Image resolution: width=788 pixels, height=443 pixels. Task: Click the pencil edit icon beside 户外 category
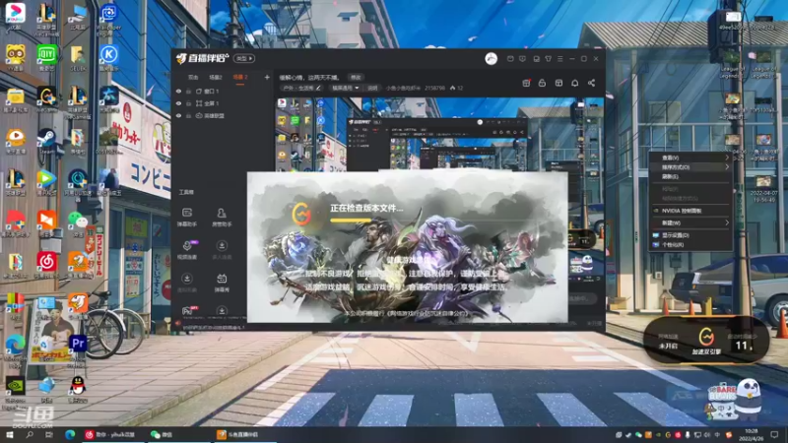tap(318, 88)
